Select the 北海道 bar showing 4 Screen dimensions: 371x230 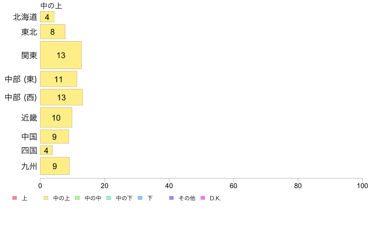(x=47, y=17)
